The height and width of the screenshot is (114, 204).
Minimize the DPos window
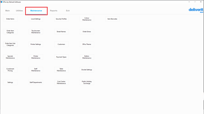189,2
